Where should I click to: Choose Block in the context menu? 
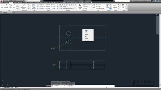pos(88,34)
